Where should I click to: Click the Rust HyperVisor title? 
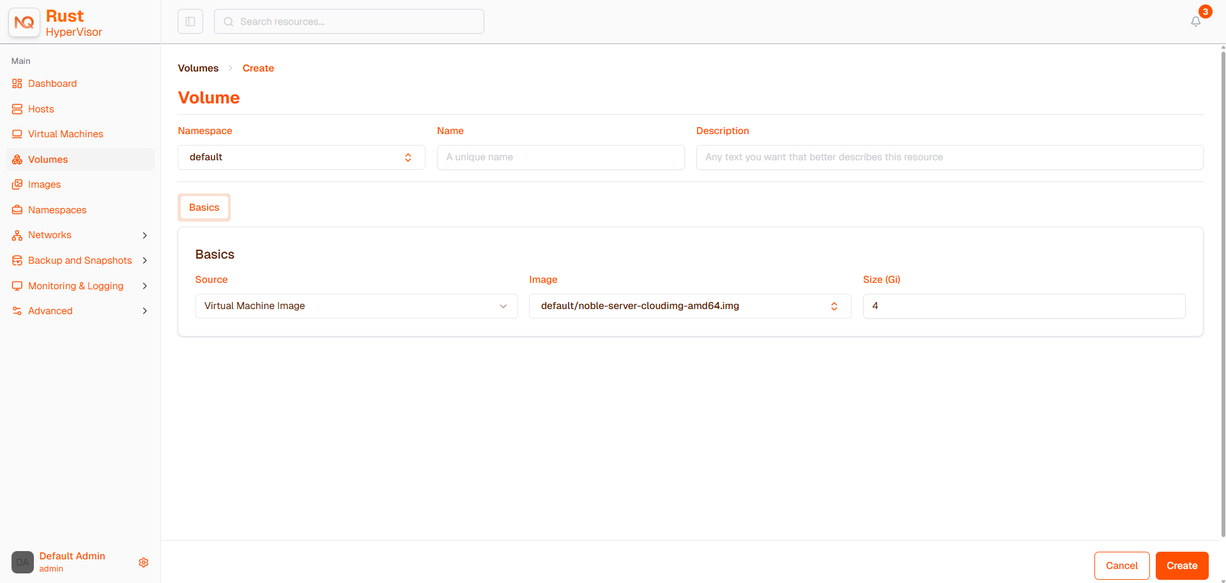tap(73, 23)
